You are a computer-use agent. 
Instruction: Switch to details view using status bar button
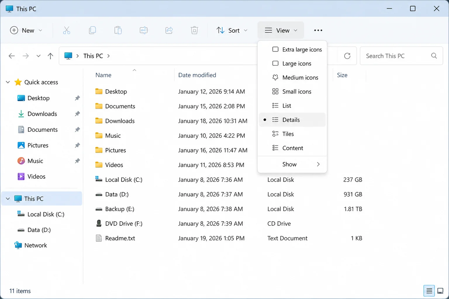click(x=429, y=291)
